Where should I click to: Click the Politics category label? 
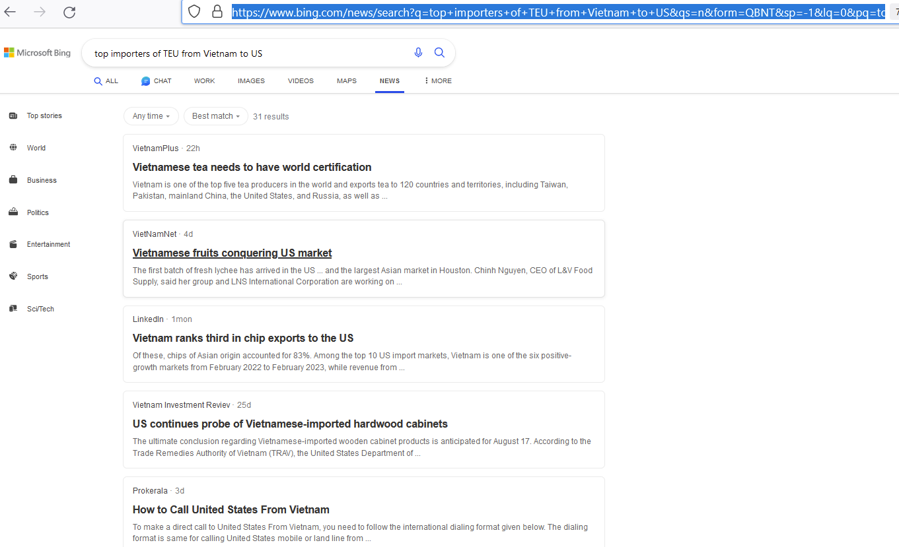[x=38, y=213]
